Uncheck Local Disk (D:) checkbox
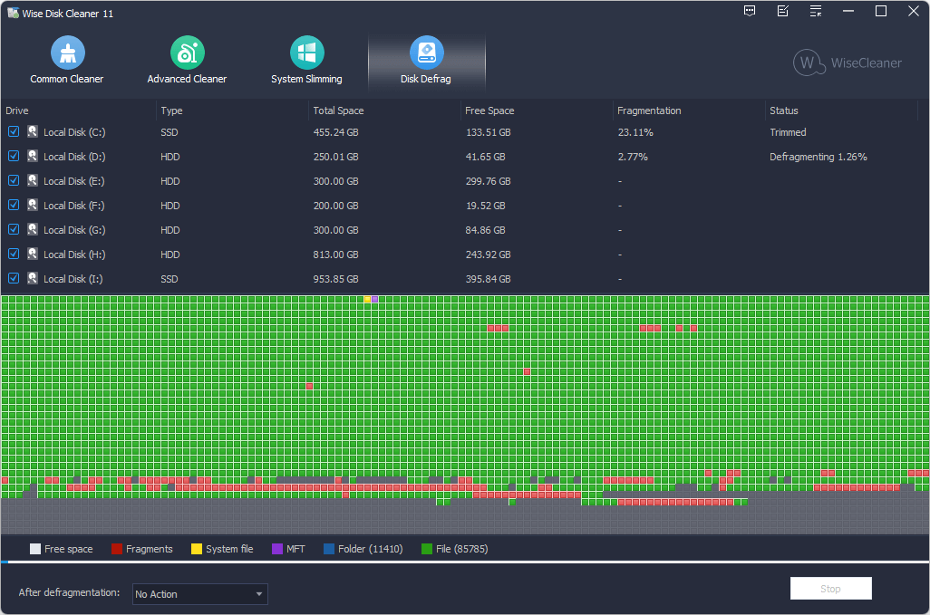 click(x=14, y=156)
